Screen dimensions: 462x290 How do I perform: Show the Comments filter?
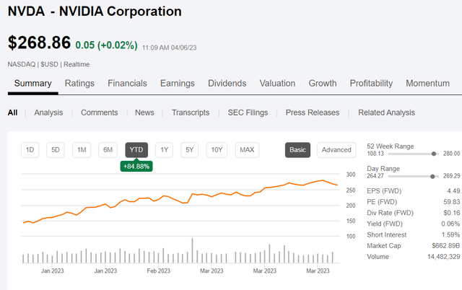click(100, 113)
